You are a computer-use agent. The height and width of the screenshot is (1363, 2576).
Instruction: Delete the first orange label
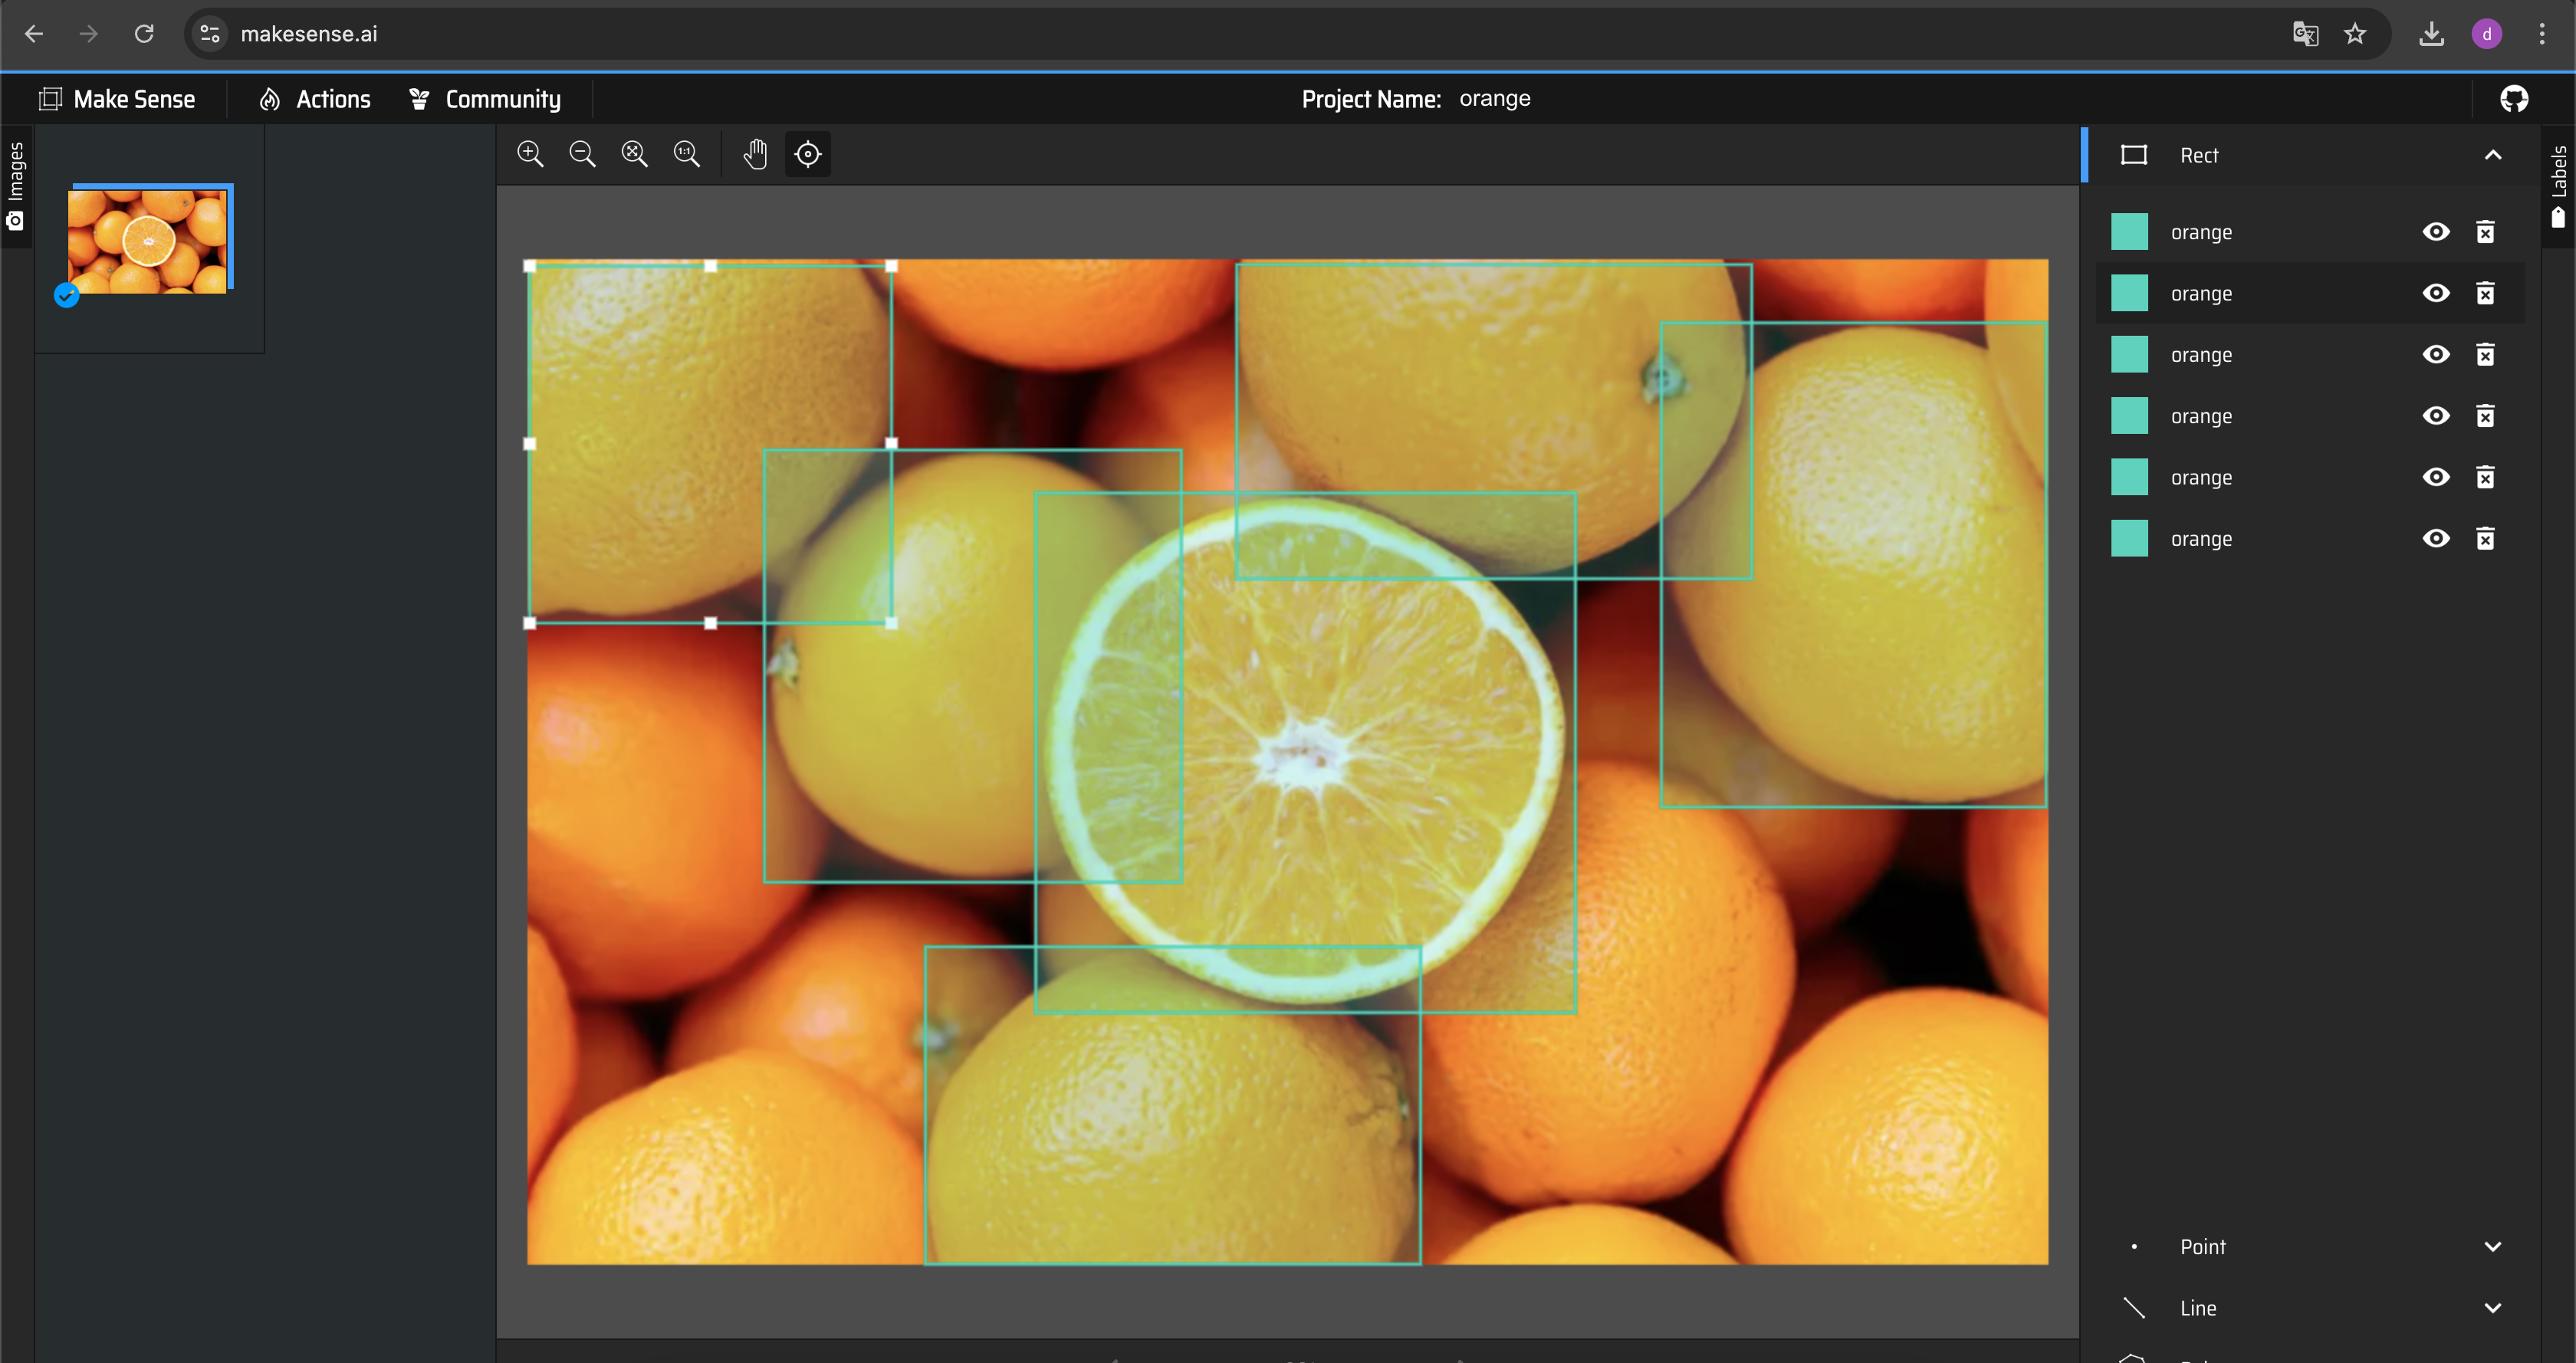[2485, 232]
